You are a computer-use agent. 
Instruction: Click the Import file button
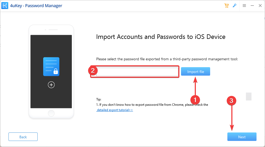(x=196, y=71)
